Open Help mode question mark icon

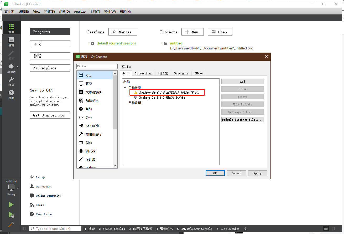coord(11,94)
